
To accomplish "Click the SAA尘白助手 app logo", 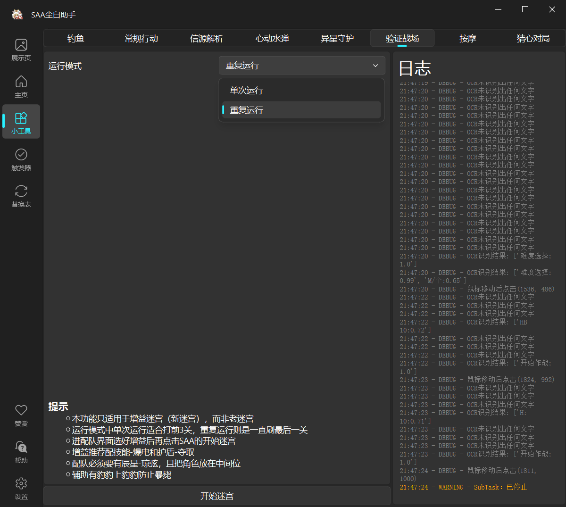I will pyautogui.click(x=17, y=15).
